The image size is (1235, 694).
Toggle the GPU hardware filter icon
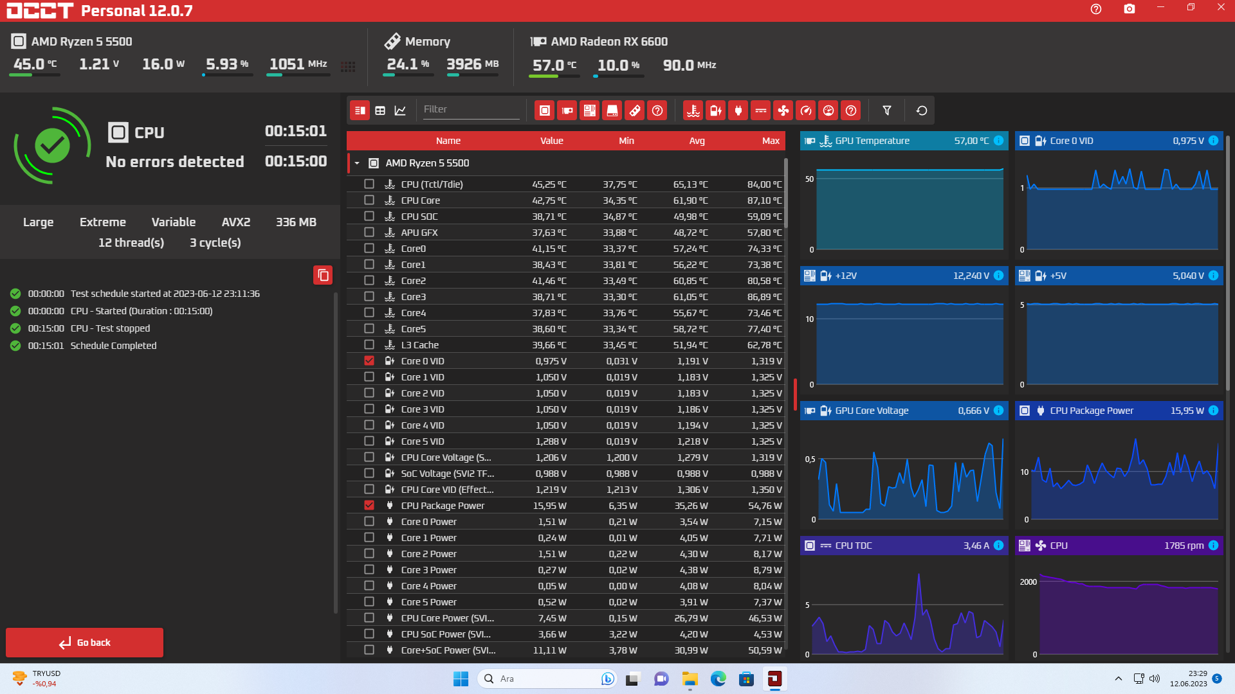point(567,111)
